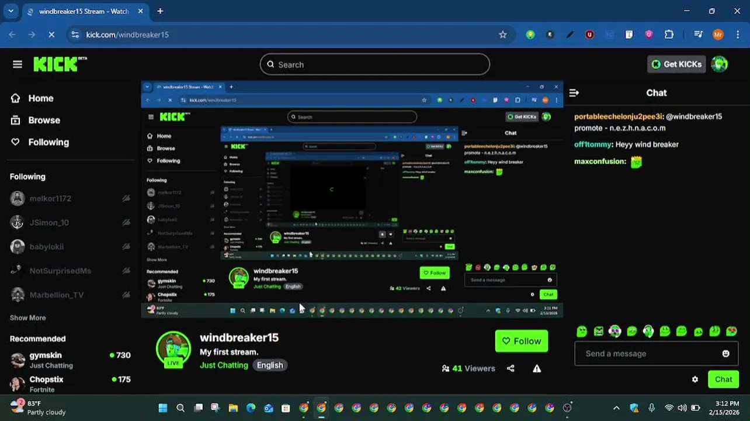The width and height of the screenshot is (750, 421).
Task: Open Chopstix recommended channel
Action: [x=70, y=384]
